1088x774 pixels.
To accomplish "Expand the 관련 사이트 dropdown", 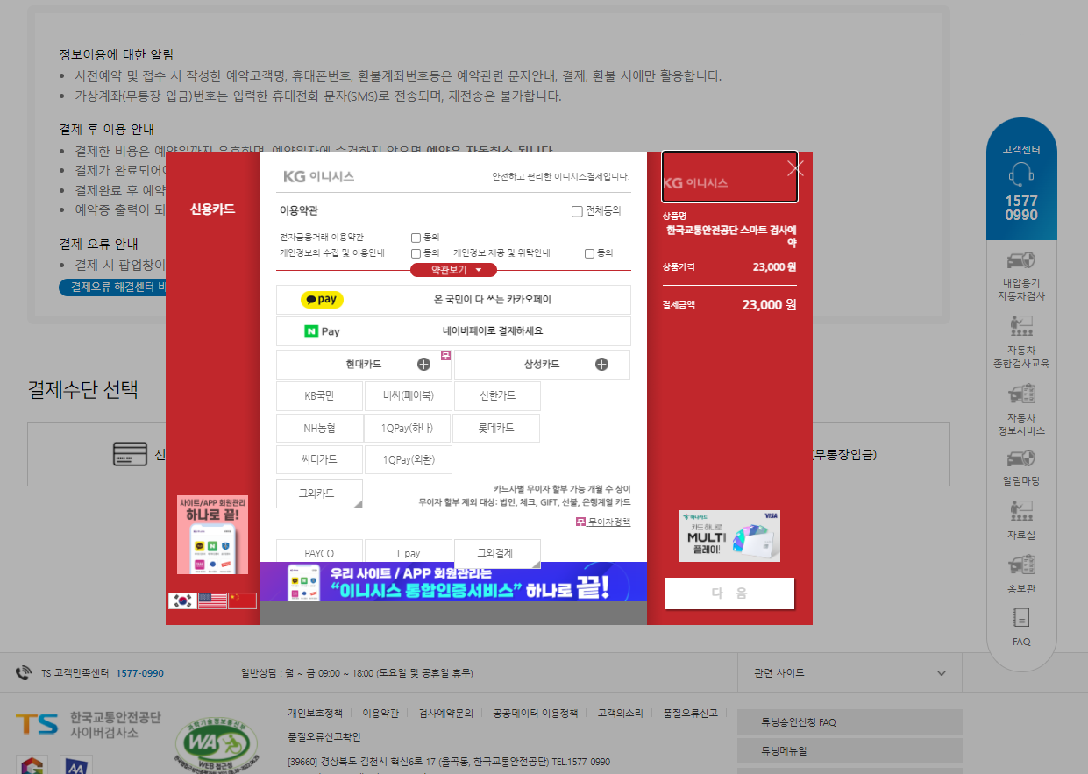I will [850, 673].
